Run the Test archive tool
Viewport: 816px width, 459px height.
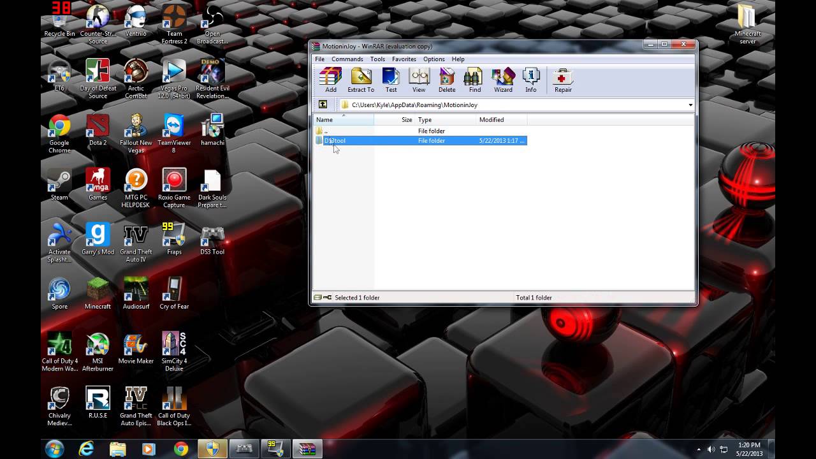[391, 80]
